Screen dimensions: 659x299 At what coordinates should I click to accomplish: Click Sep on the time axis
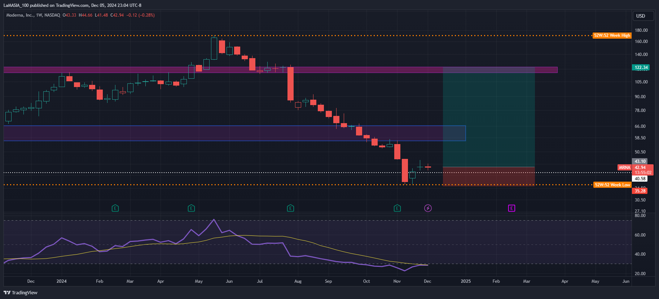tap(328, 281)
